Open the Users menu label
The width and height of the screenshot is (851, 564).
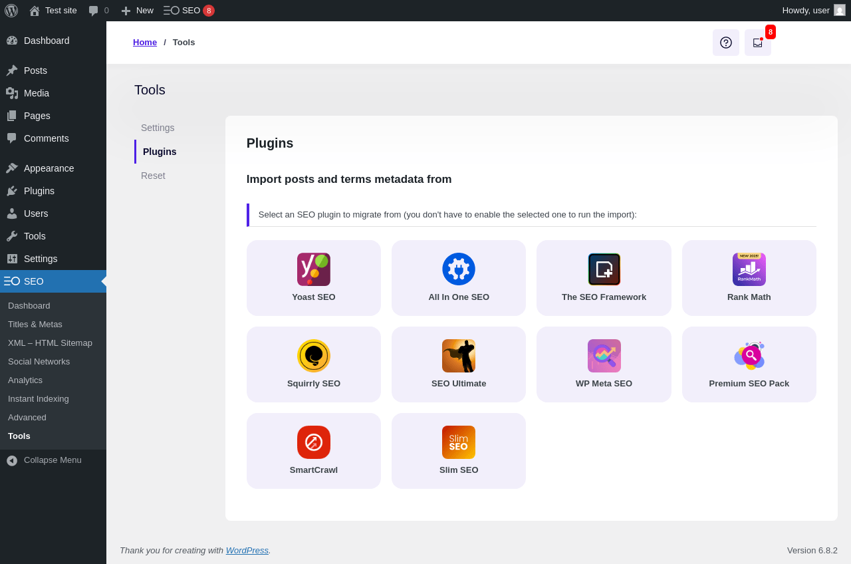pos(36,213)
